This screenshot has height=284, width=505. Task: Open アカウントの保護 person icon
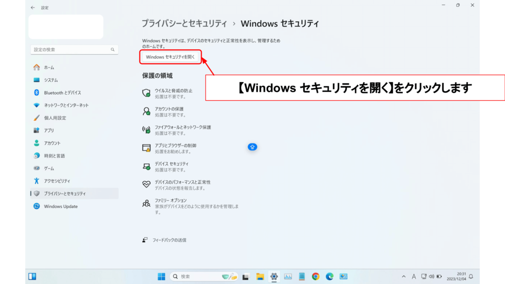pos(146,111)
